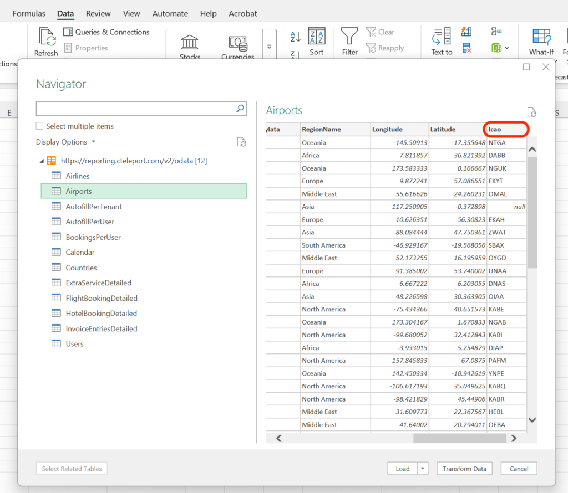The height and width of the screenshot is (493, 568).
Task: Open What-If Analysis
Action: (541, 42)
